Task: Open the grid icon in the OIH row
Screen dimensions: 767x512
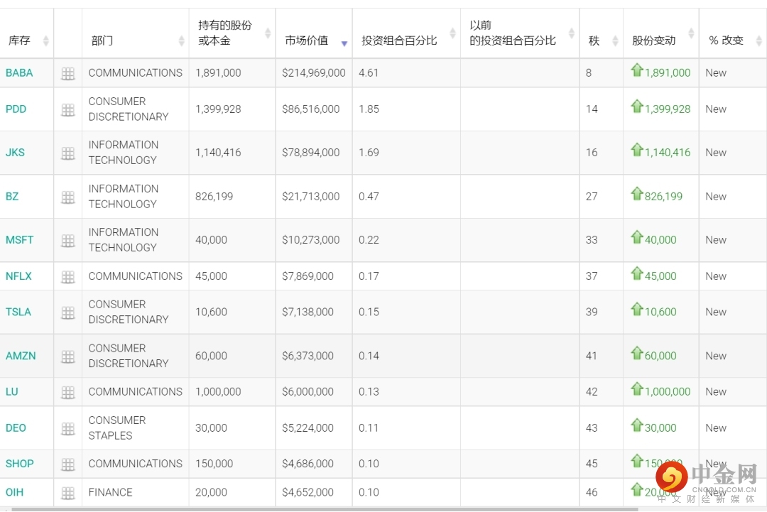Action: (68, 493)
